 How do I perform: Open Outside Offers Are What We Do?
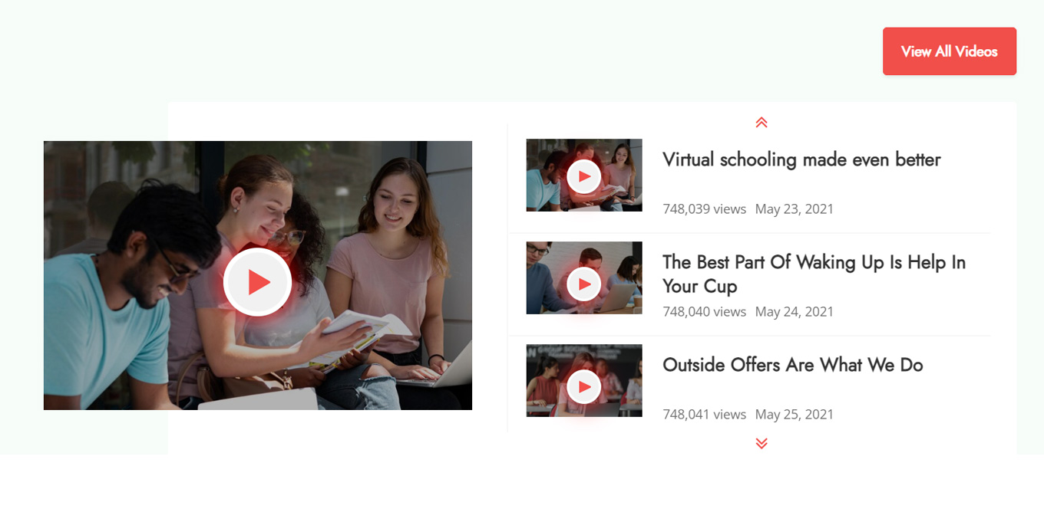tap(793, 365)
